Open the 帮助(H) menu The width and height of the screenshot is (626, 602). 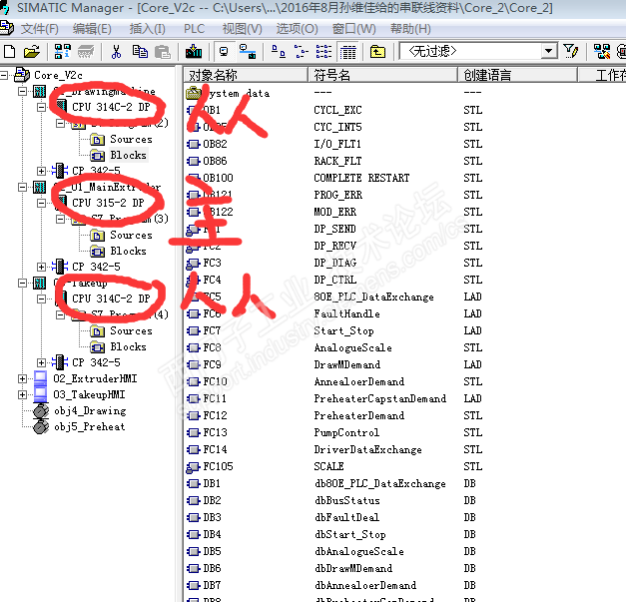point(410,29)
